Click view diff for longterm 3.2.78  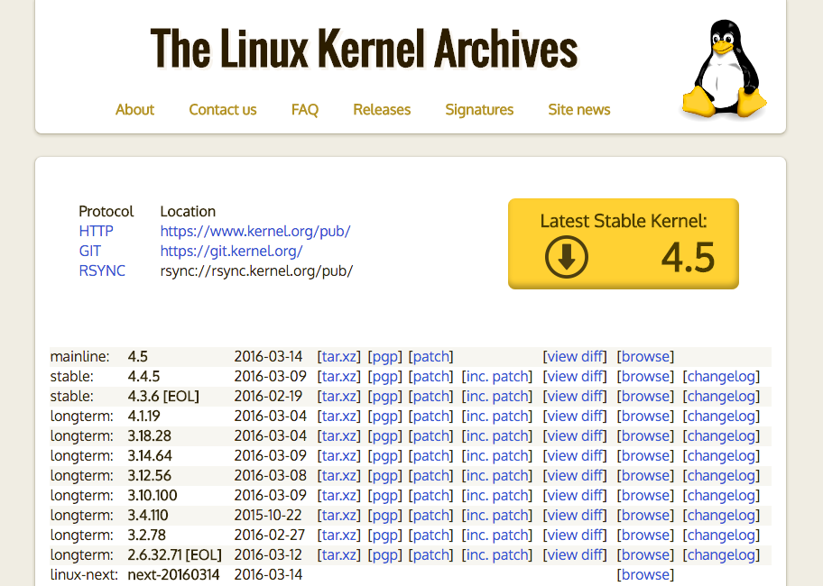(575, 536)
